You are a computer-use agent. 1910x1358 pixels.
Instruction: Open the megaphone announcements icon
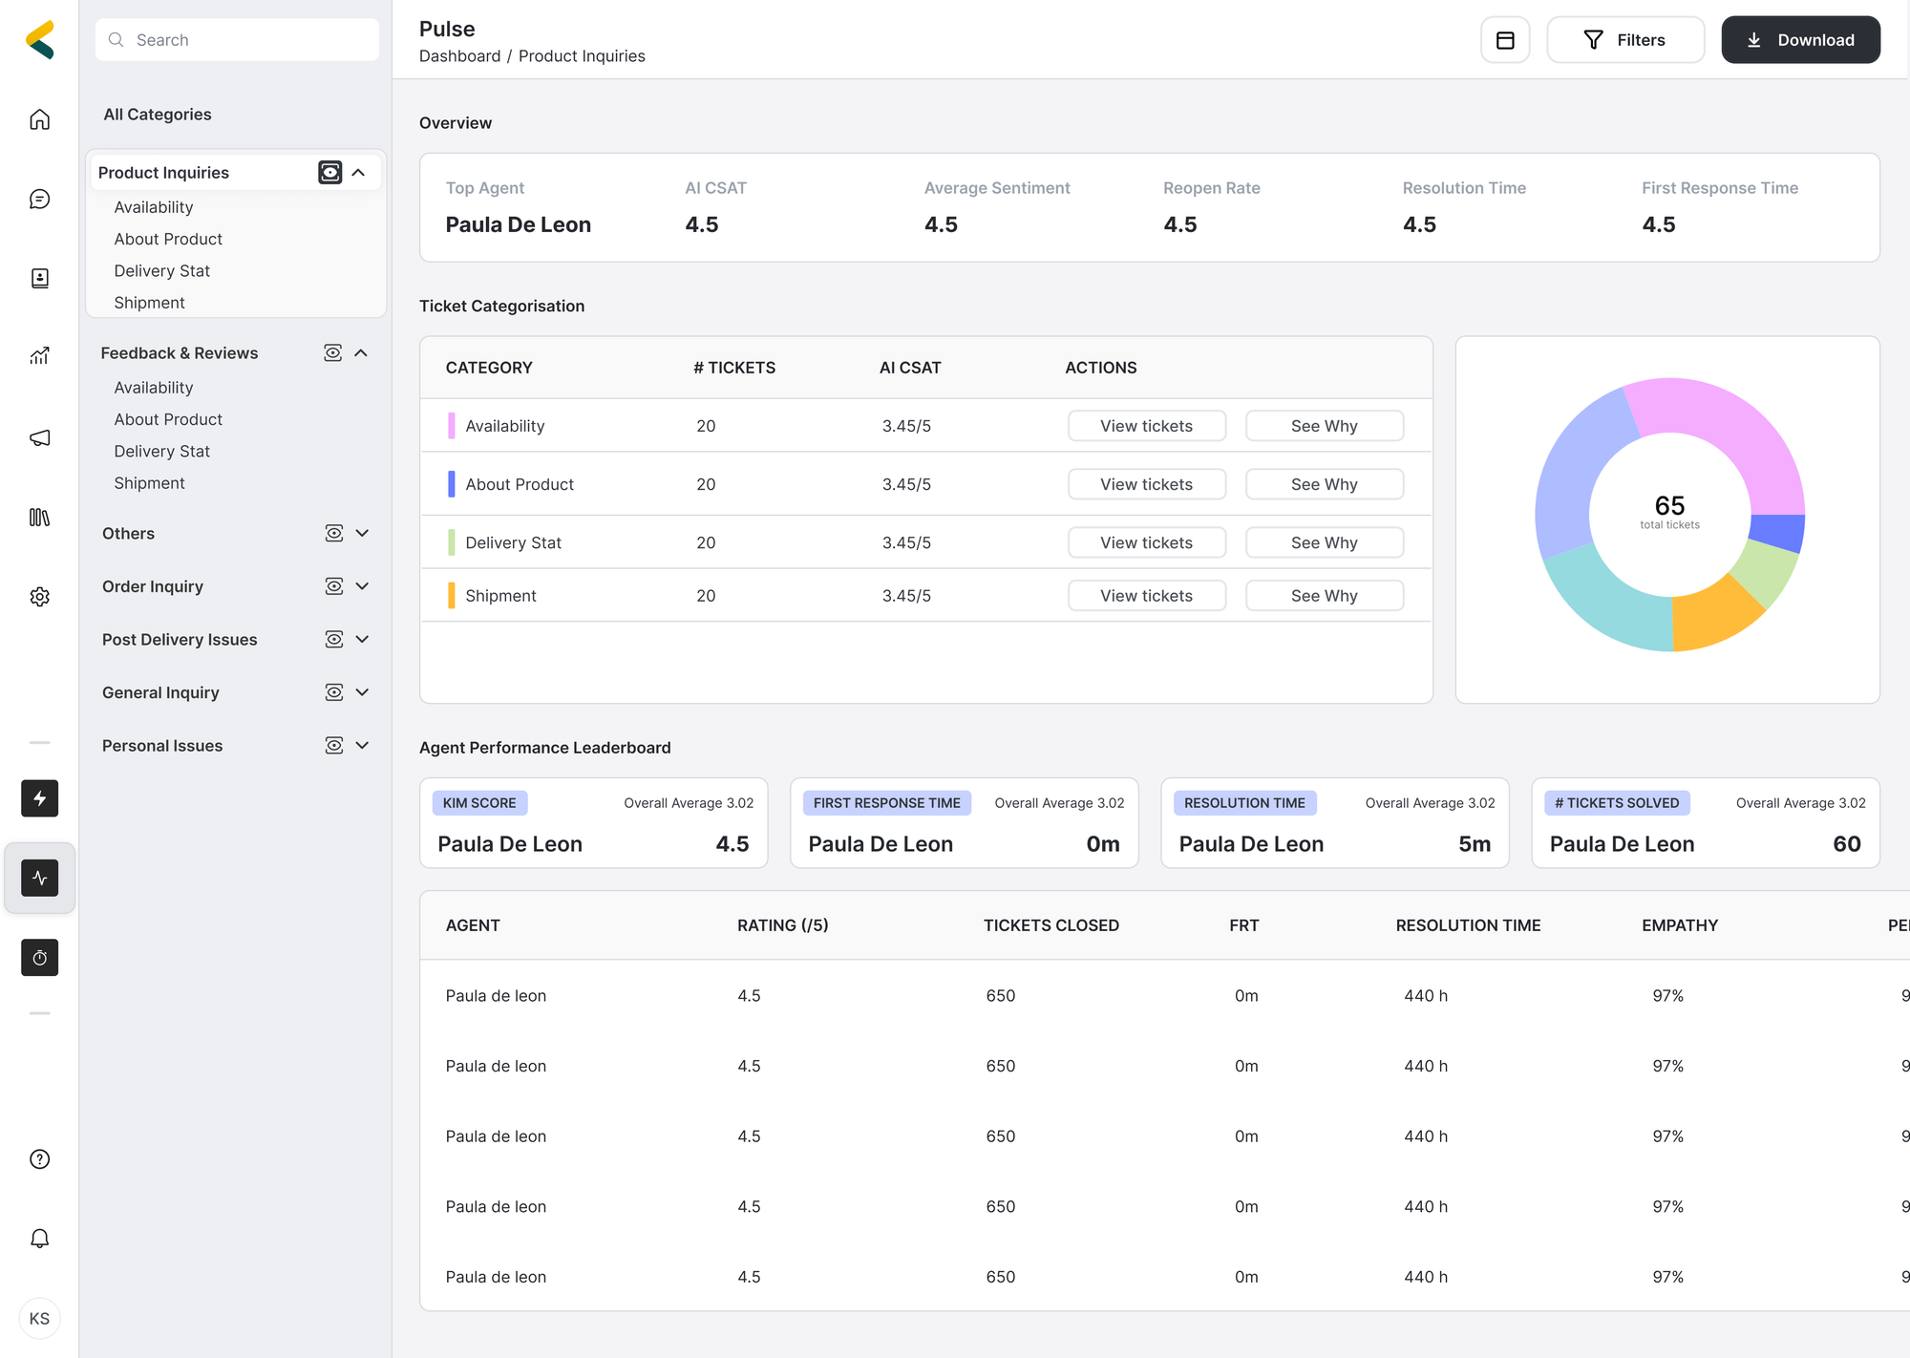pyautogui.click(x=39, y=437)
